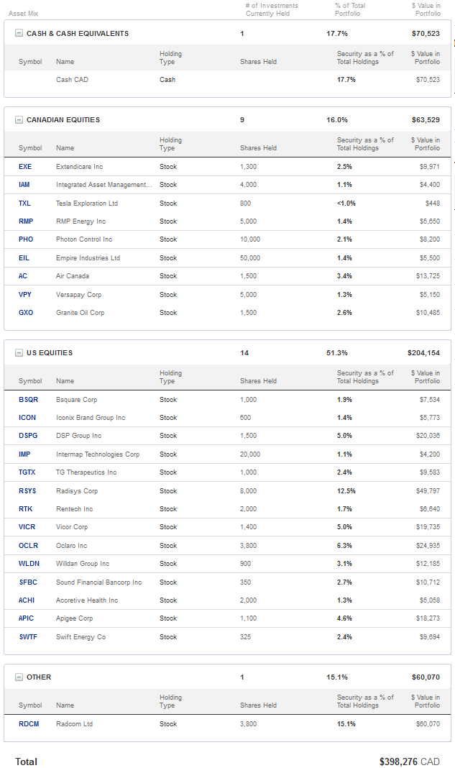Select the PHO Photon Control symbol
The height and width of the screenshot is (768, 455).
click(x=26, y=239)
